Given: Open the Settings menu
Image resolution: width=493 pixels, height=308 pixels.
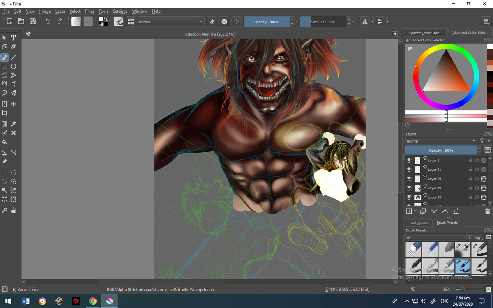Looking at the screenshot, I should (x=120, y=11).
